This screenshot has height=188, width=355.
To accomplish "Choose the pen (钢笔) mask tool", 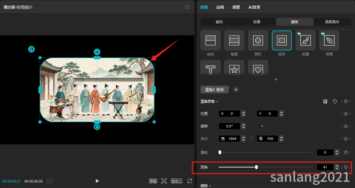I will [329, 40].
